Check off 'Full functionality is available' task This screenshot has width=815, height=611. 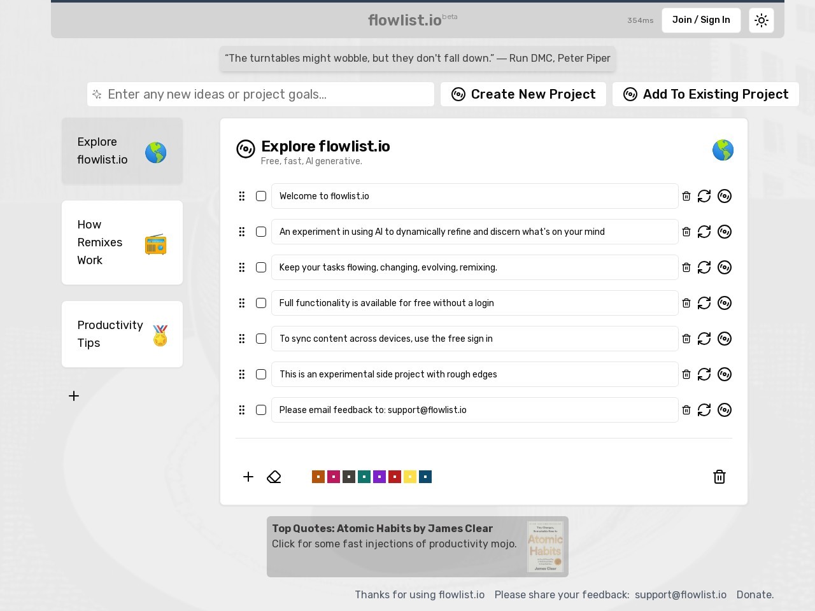(261, 303)
